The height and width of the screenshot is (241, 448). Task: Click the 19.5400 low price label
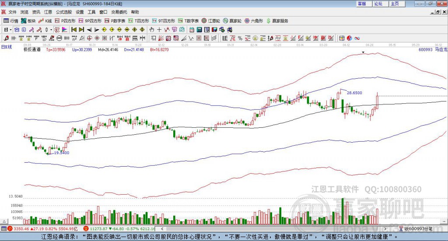click(61, 153)
